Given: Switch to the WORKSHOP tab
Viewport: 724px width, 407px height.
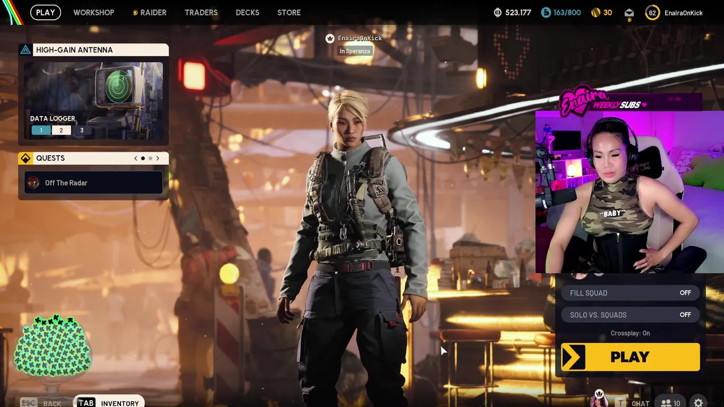Looking at the screenshot, I should click(93, 12).
